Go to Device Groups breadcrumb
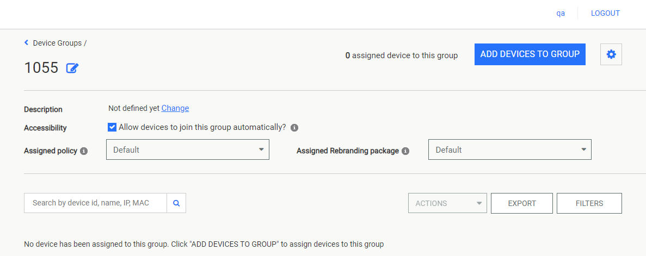 point(57,43)
